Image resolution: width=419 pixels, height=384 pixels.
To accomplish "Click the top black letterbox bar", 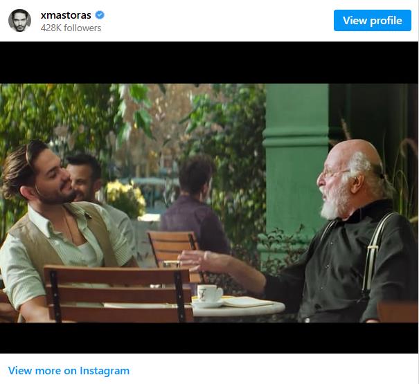I will pyautogui.click(x=209, y=62).
